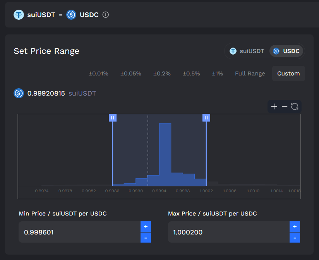This screenshot has width=319, height=260.
Task: Select USDC as price base token
Action: pyautogui.click(x=286, y=51)
